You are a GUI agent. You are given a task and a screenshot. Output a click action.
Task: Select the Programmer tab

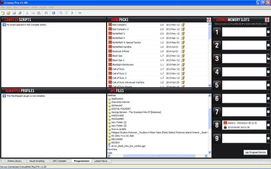(82, 161)
